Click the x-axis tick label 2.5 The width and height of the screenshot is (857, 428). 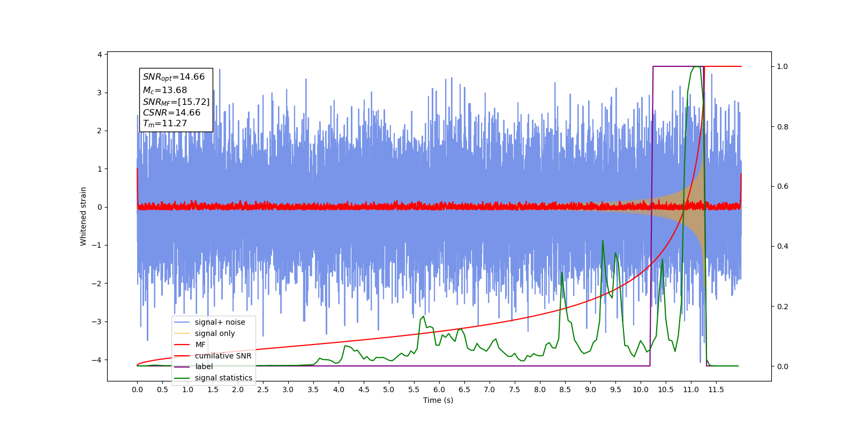click(x=263, y=389)
